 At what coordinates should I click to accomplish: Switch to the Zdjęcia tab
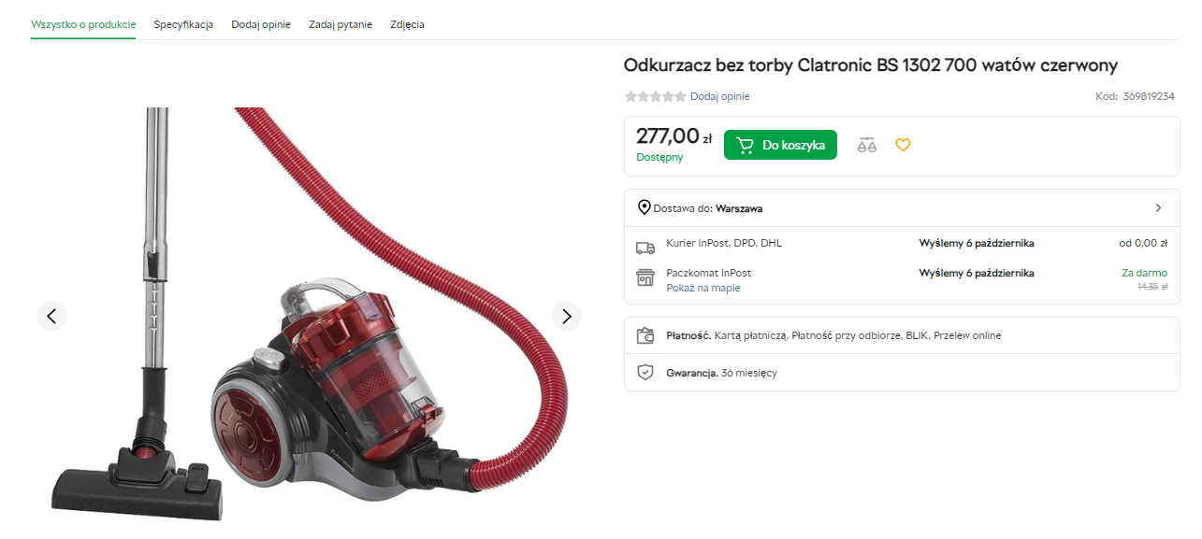407,24
